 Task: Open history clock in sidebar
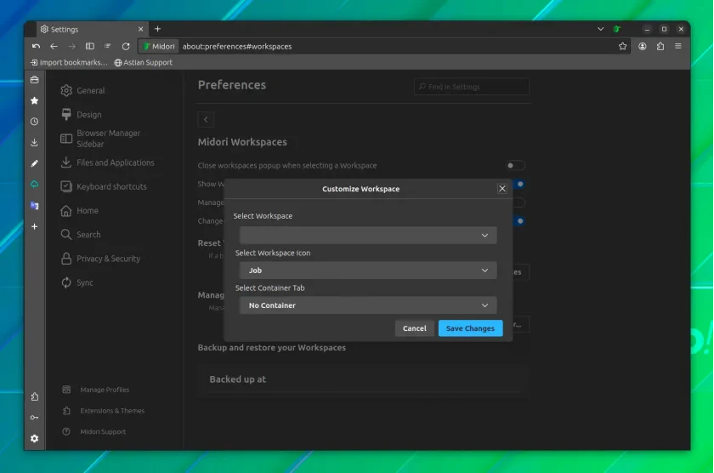tap(35, 122)
